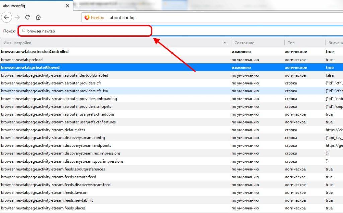
Task: Sort by the Состояние column header
Action: (258, 43)
